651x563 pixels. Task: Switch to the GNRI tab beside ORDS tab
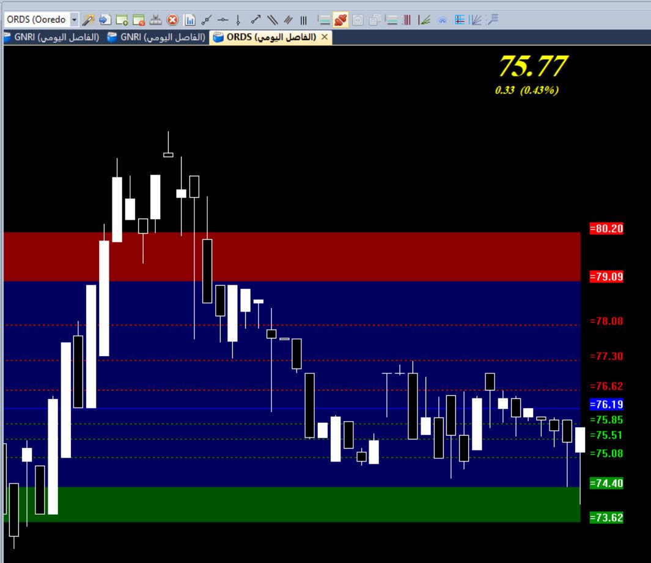tap(156, 37)
